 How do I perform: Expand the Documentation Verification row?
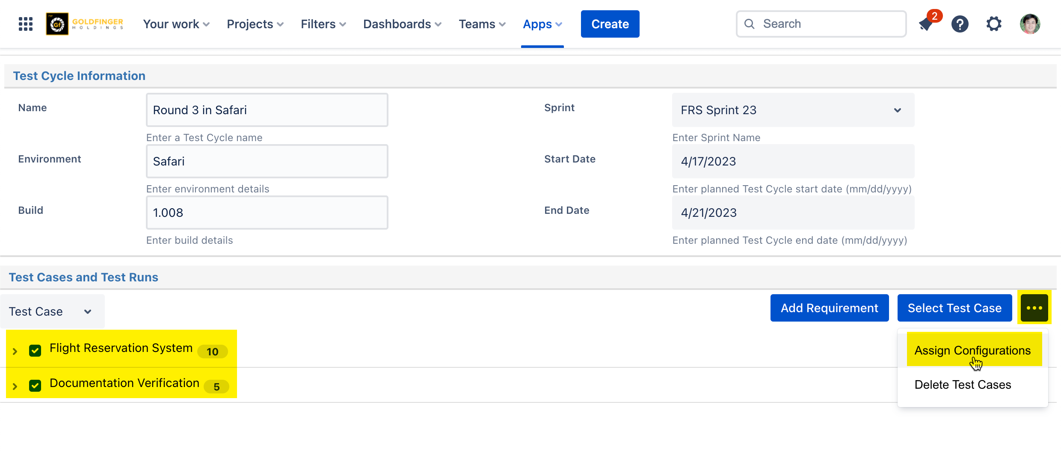15,387
